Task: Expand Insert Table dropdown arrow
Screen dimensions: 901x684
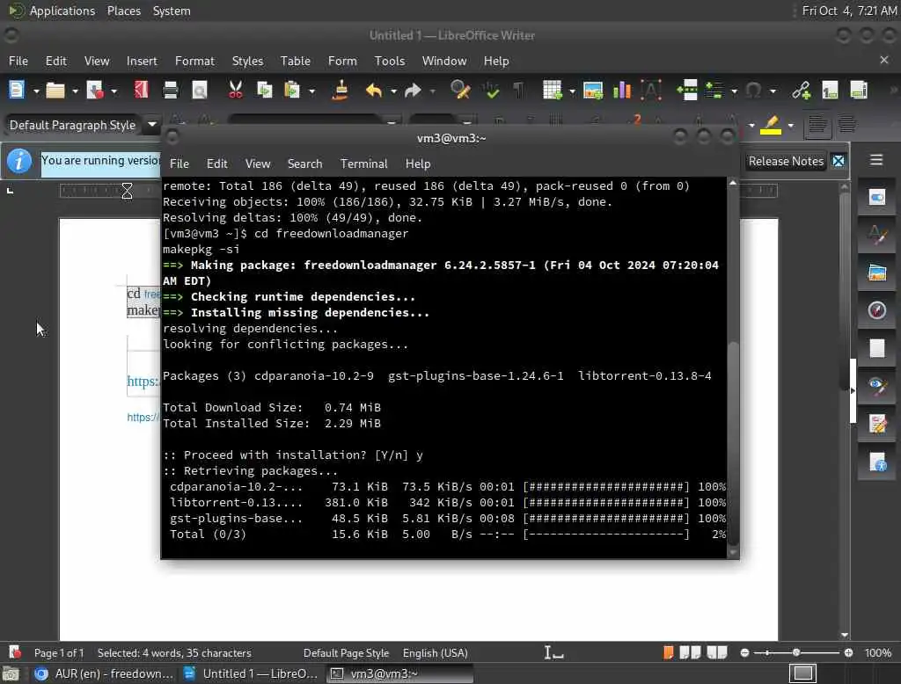Action: [572, 91]
